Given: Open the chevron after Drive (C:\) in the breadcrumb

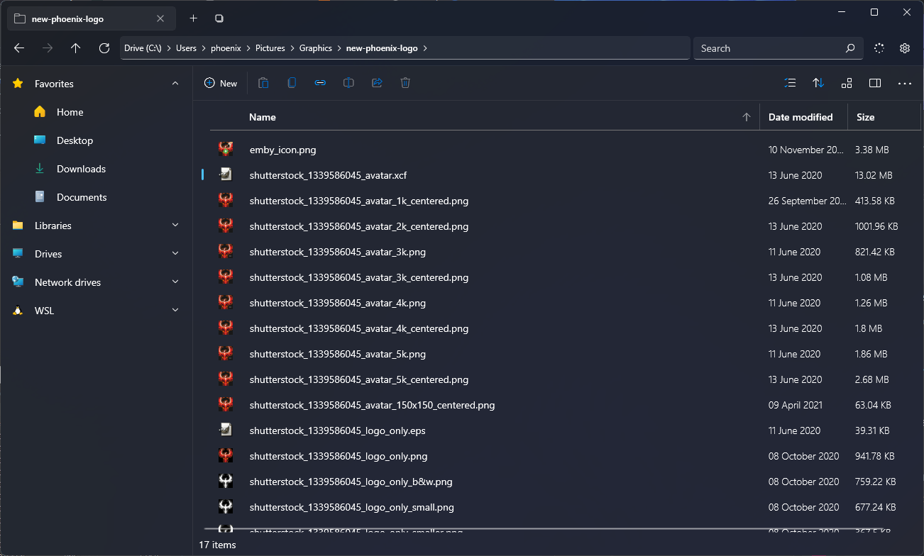Looking at the screenshot, I should (x=168, y=48).
